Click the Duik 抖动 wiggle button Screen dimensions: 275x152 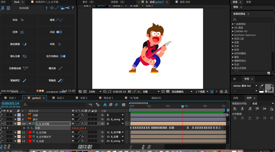click(19, 20)
